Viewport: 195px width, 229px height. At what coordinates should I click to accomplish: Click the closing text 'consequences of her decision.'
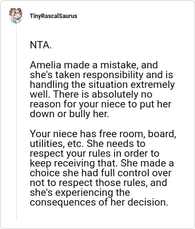tap(99, 202)
